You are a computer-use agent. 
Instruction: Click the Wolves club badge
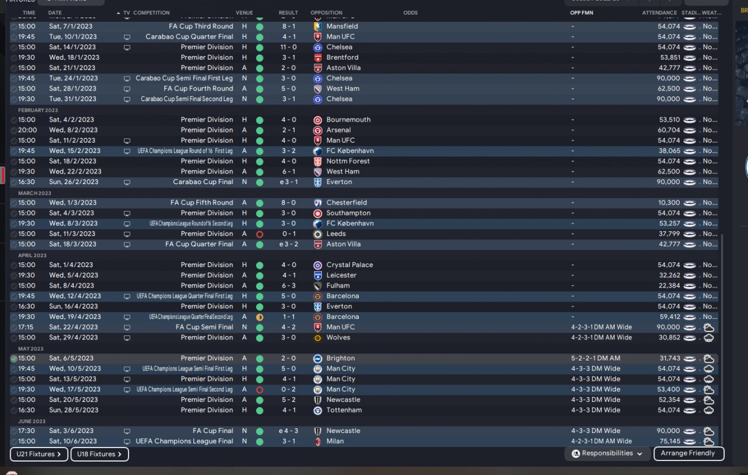pos(318,338)
